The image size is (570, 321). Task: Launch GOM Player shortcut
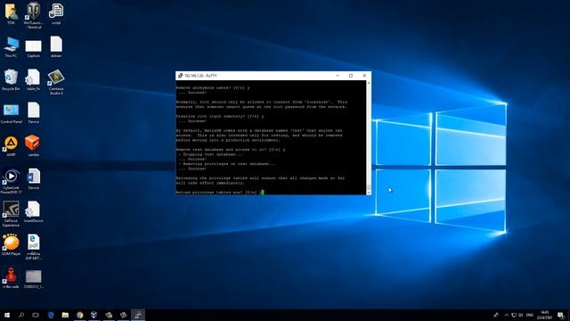[11, 244]
